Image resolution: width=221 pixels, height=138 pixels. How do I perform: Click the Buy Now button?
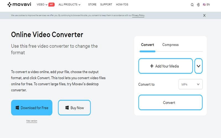point(74,108)
